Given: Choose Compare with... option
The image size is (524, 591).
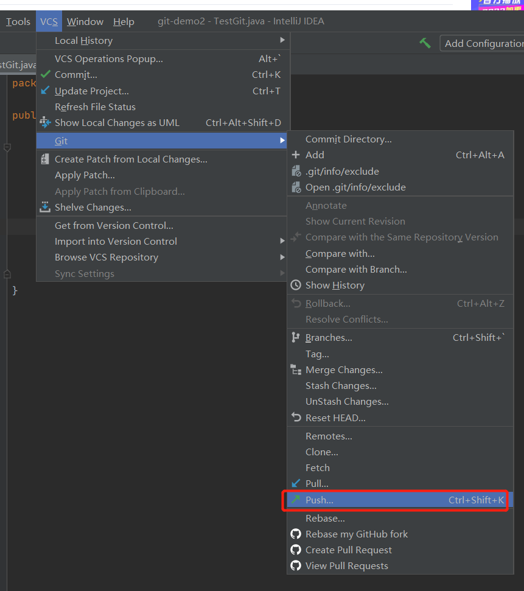Looking at the screenshot, I should click(400, 254).
